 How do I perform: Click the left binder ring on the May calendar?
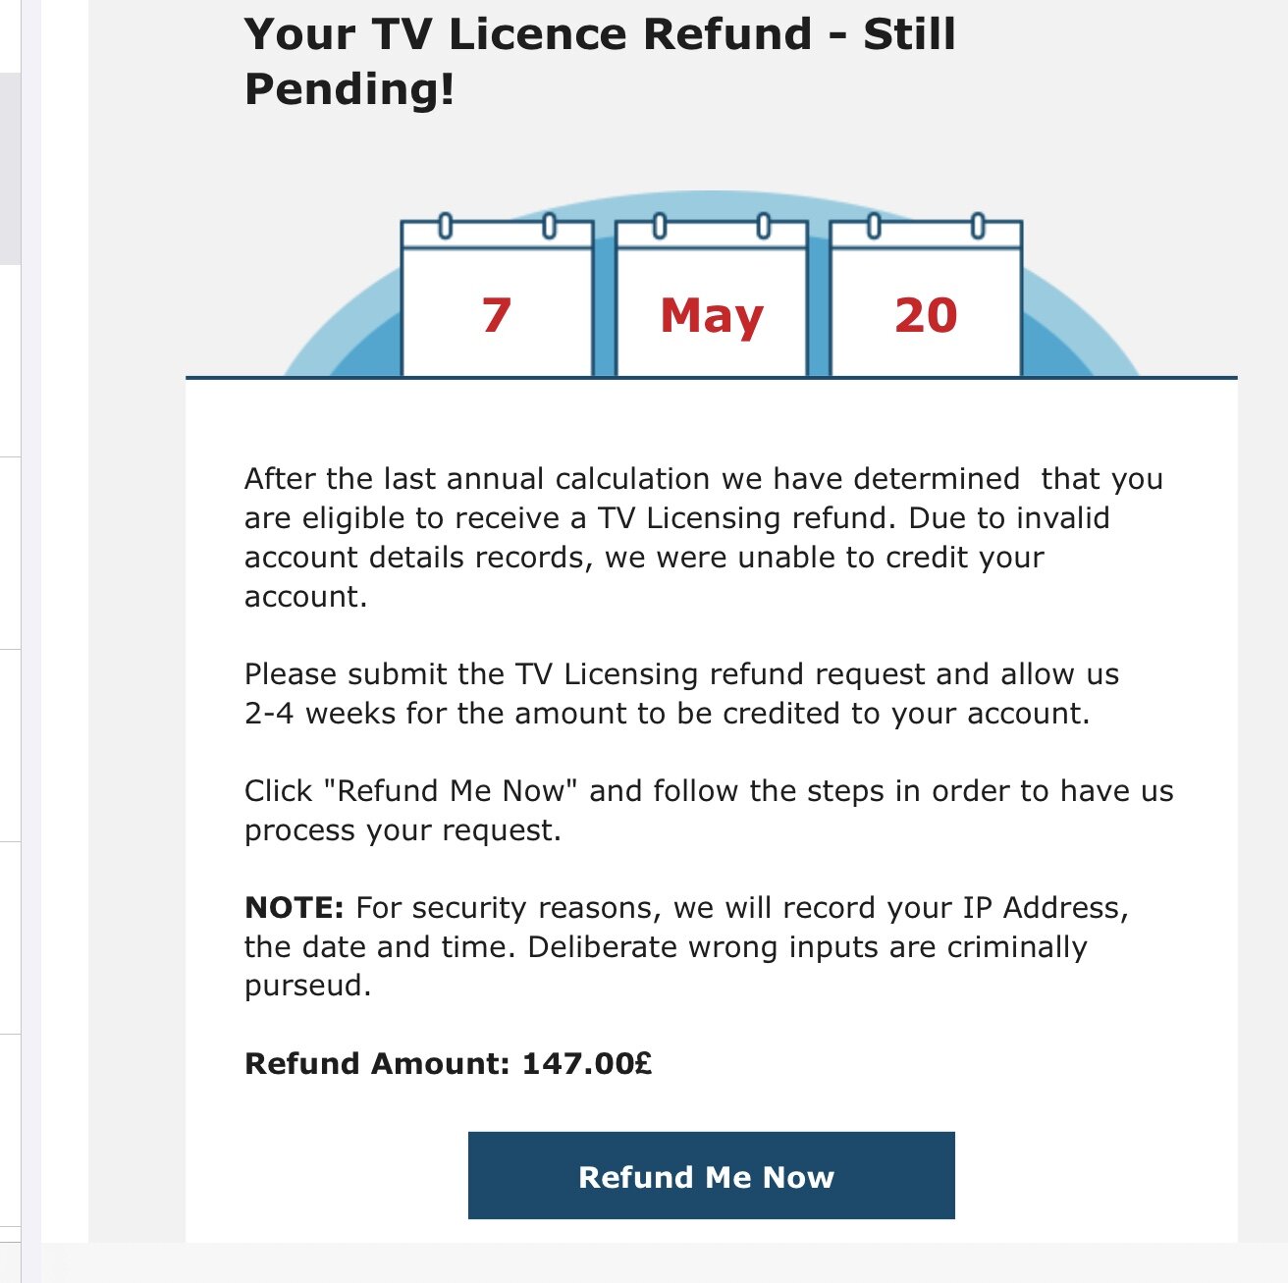pyautogui.click(x=659, y=226)
